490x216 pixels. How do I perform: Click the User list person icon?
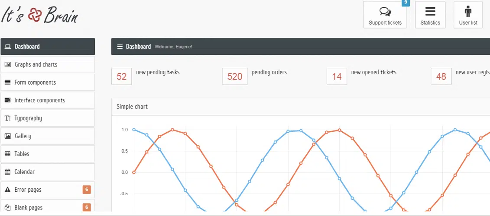[x=468, y=12]
